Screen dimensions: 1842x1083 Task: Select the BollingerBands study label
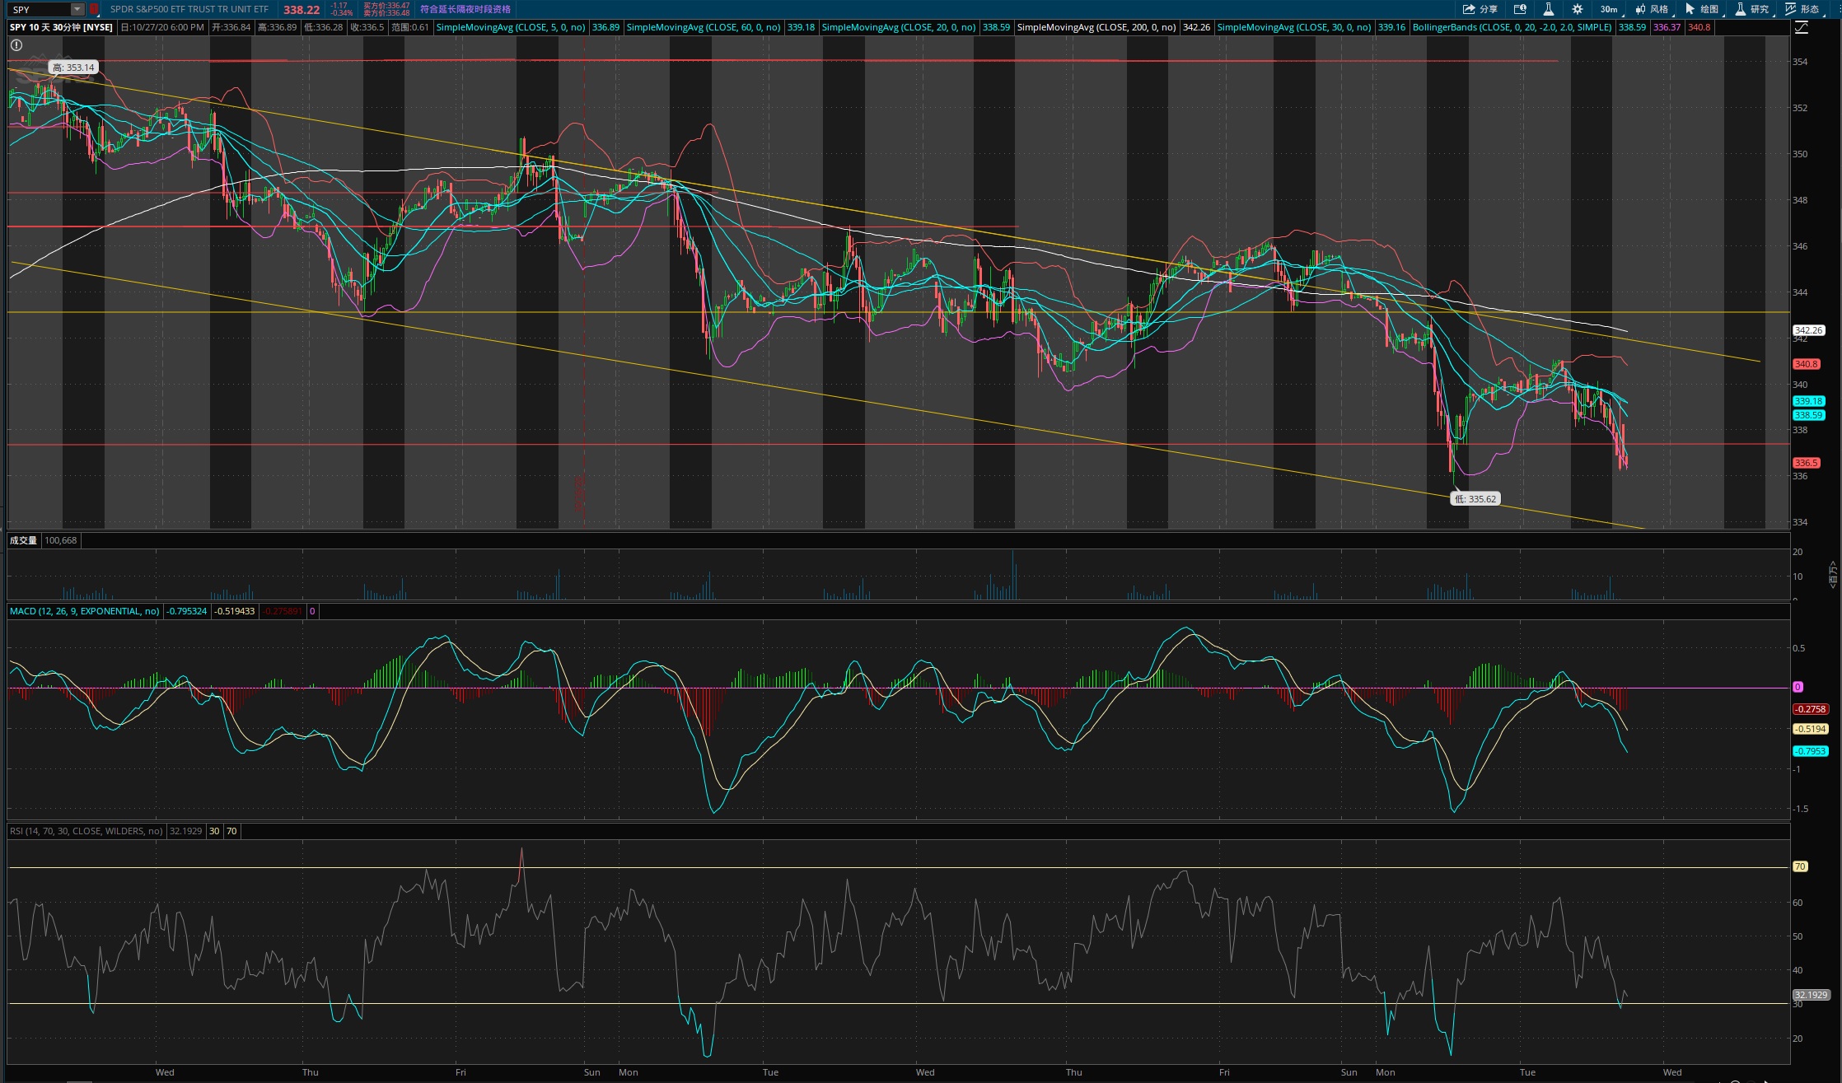(x=1512, y=27)
